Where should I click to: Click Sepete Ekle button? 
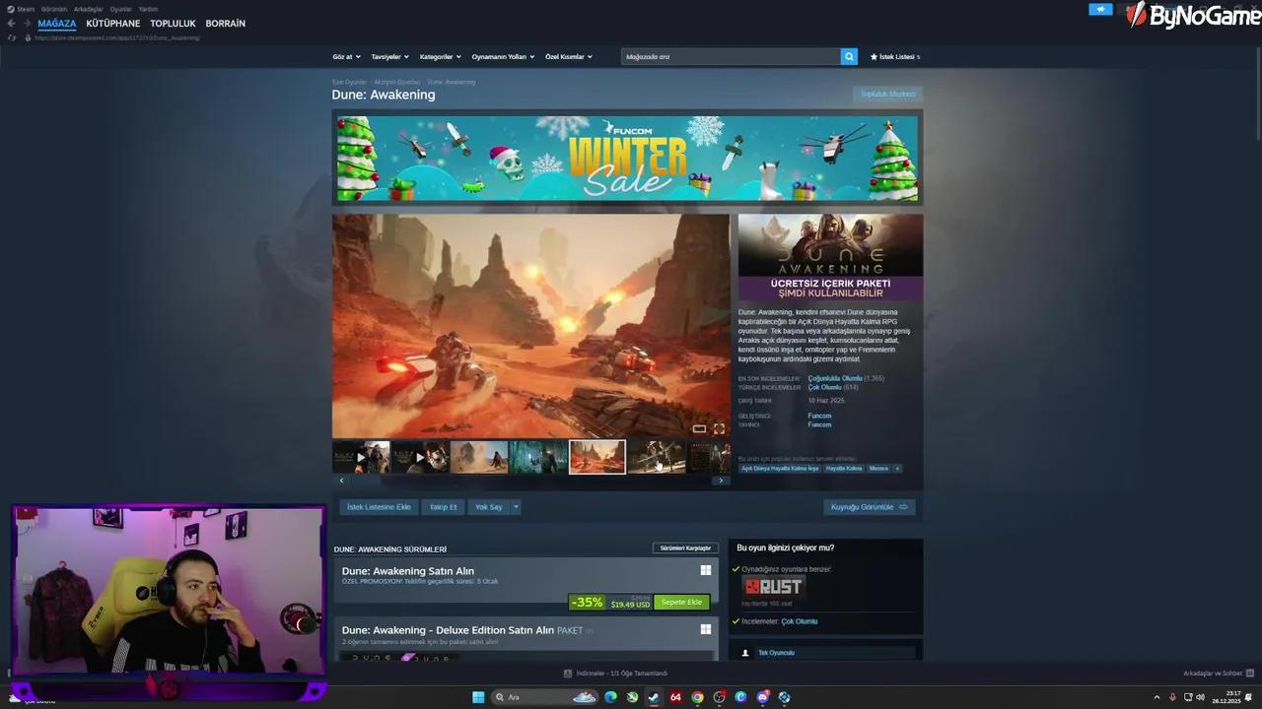[681, 602]
